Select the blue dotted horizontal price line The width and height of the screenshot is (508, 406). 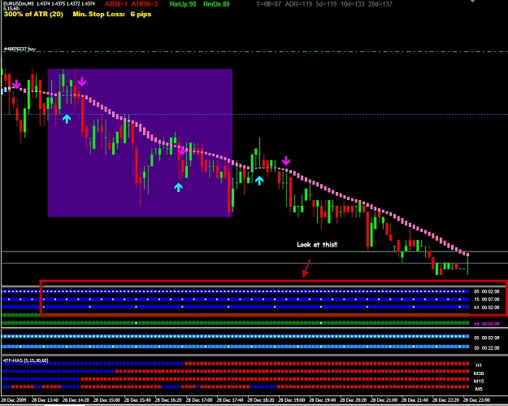[254, 114]
